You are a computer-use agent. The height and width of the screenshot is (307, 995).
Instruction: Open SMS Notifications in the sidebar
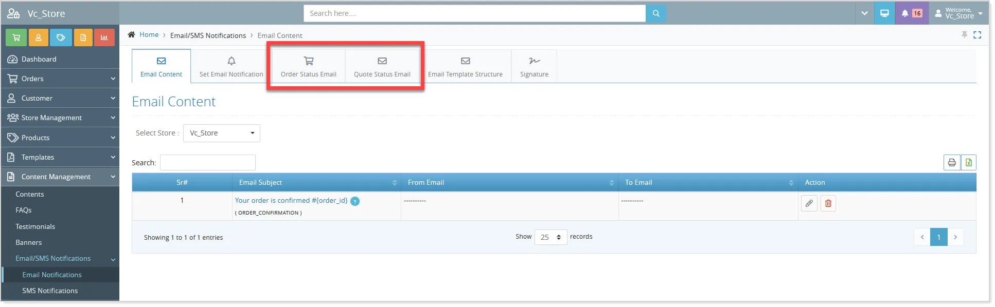pyautogui.click(x=50, y=291)
